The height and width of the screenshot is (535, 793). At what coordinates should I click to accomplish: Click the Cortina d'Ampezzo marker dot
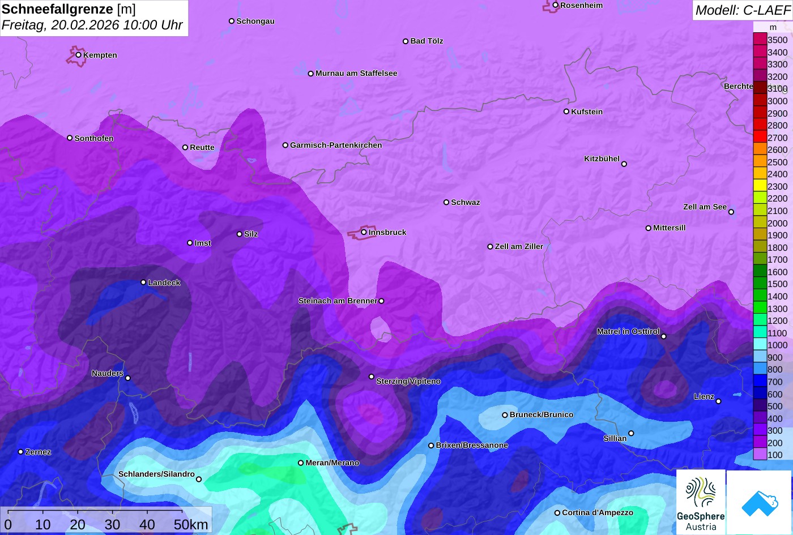tap(557, 513)
